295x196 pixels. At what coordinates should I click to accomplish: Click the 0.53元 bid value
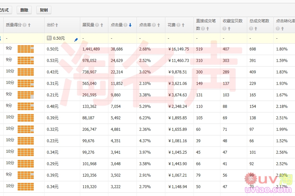click(52, 61)
